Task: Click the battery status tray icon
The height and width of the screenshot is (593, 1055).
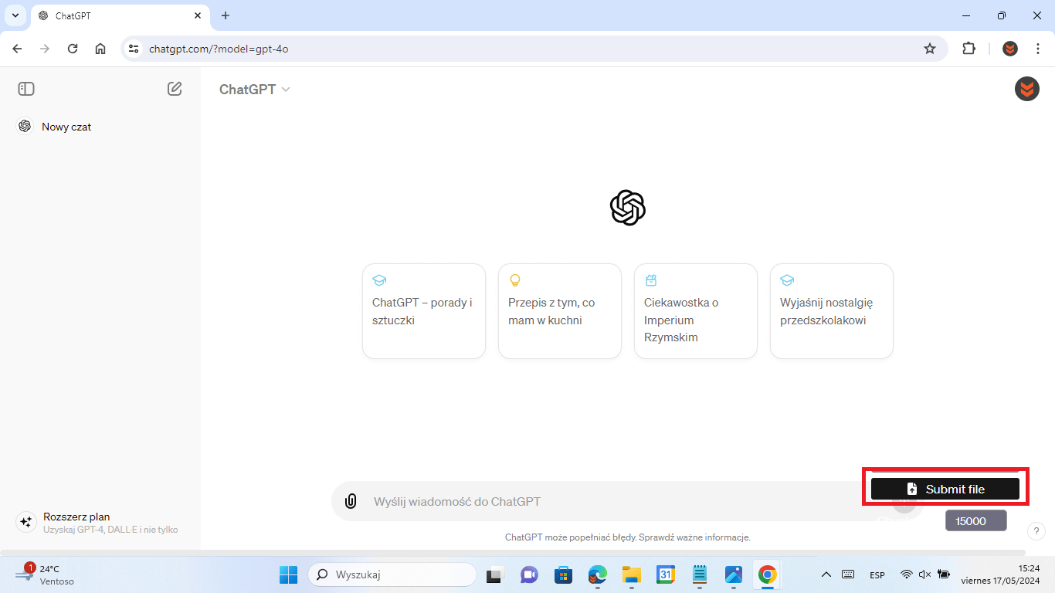Action: pos(944,574)
